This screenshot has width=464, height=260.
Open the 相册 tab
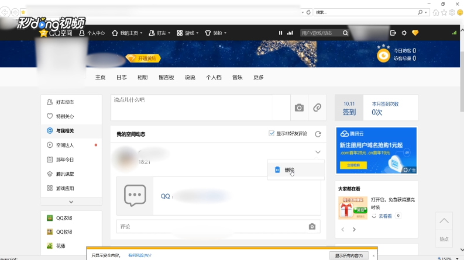[x=142, y=77]
